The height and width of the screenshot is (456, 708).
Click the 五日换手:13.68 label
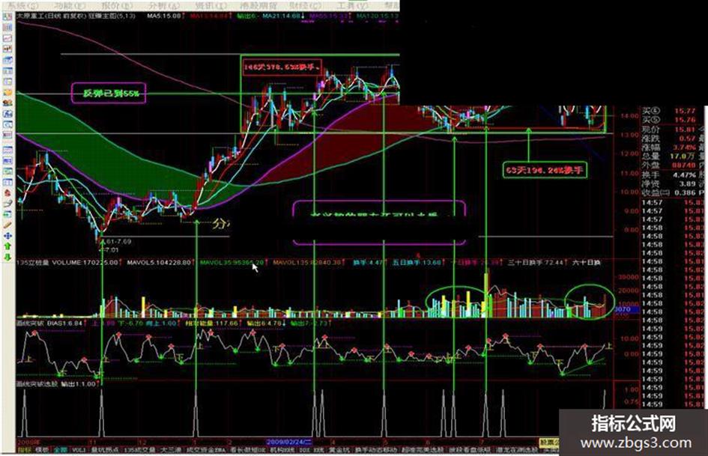(x=417, y=262)
